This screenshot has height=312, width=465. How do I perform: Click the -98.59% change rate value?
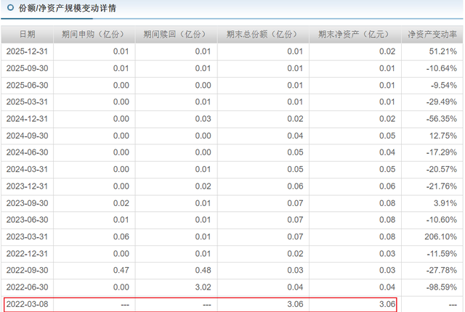(x=440, y=287)
